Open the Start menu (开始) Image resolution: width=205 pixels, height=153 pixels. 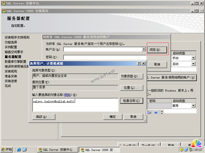[7, 150]
